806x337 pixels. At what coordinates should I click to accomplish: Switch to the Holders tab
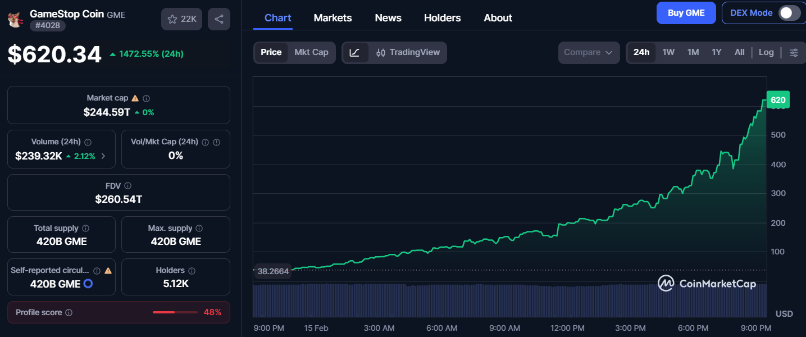point(443,18)
